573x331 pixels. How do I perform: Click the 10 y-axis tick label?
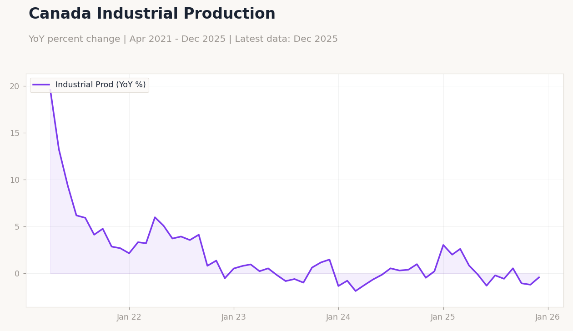[14, 180]
